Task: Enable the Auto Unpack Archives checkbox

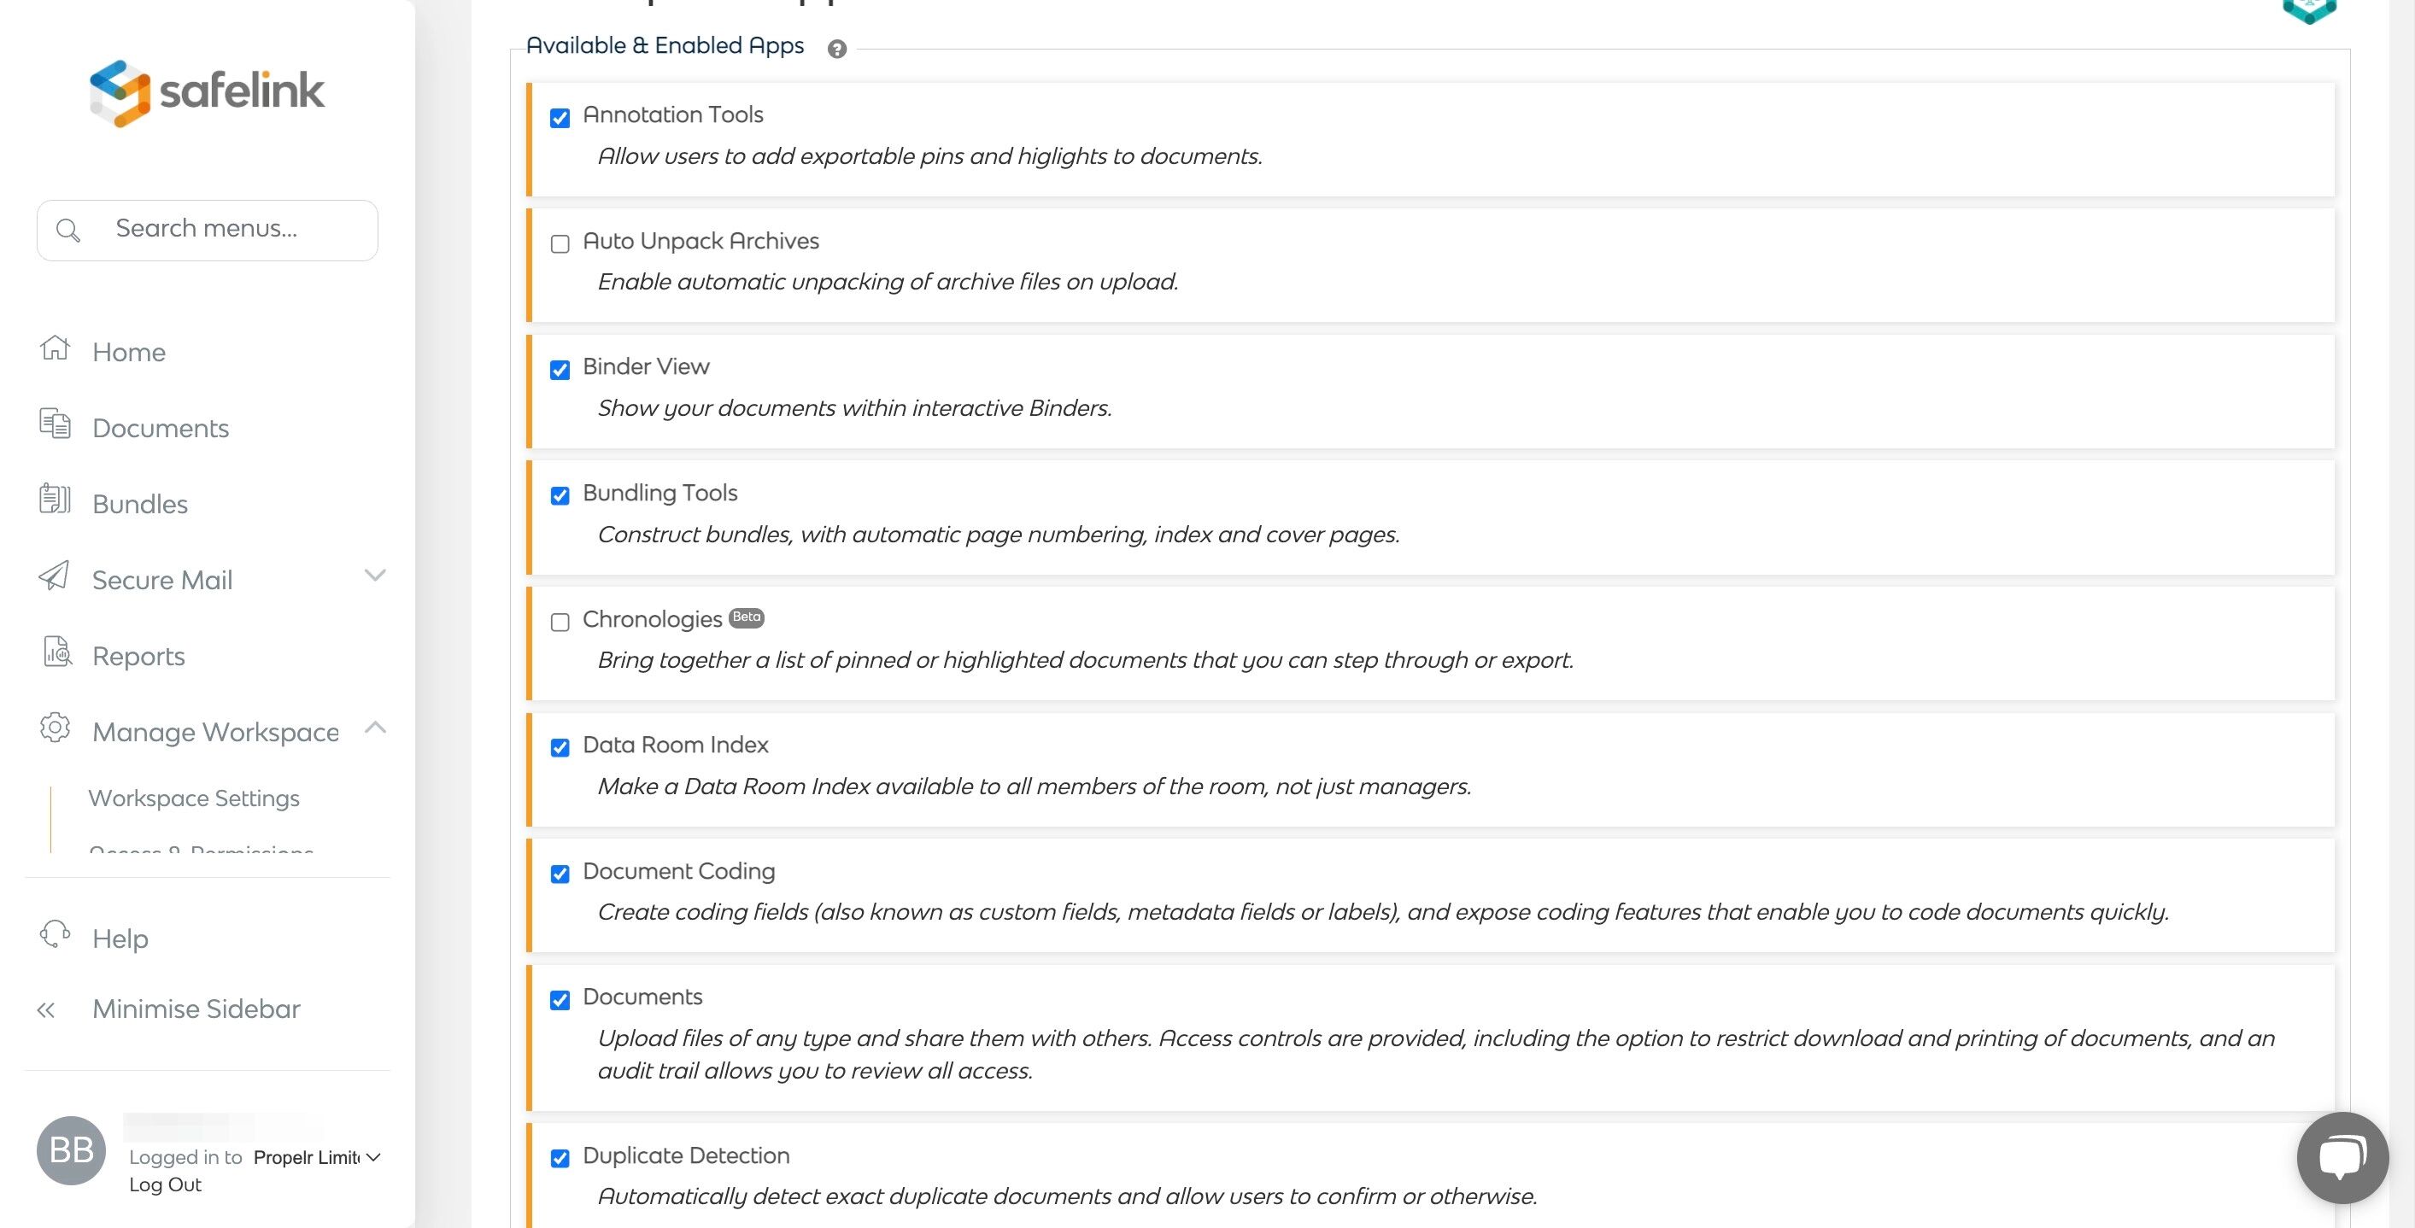Action: (x=560, y=245)
